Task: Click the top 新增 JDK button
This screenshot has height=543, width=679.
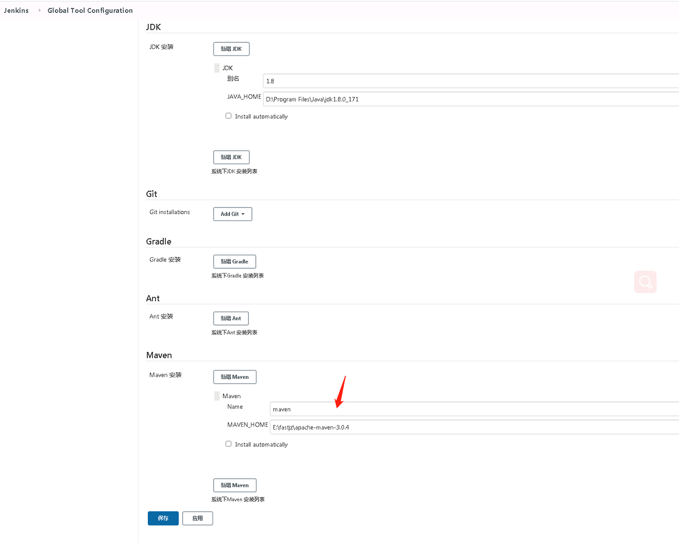Action: pos(231,49)
